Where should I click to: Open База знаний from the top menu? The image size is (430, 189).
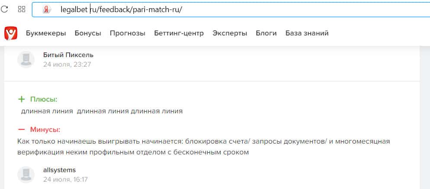(x=307, y=33)
